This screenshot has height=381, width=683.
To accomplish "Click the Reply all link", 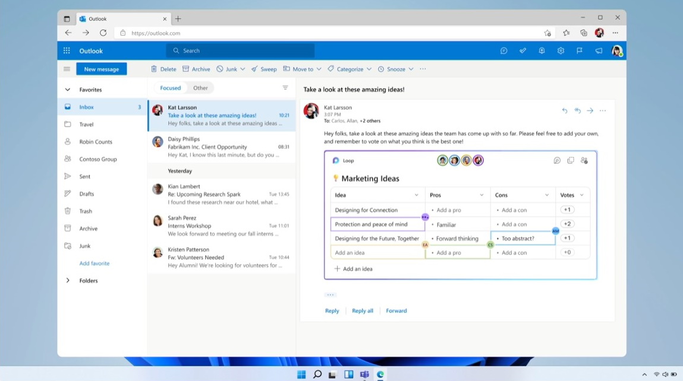I will [363, 310].
